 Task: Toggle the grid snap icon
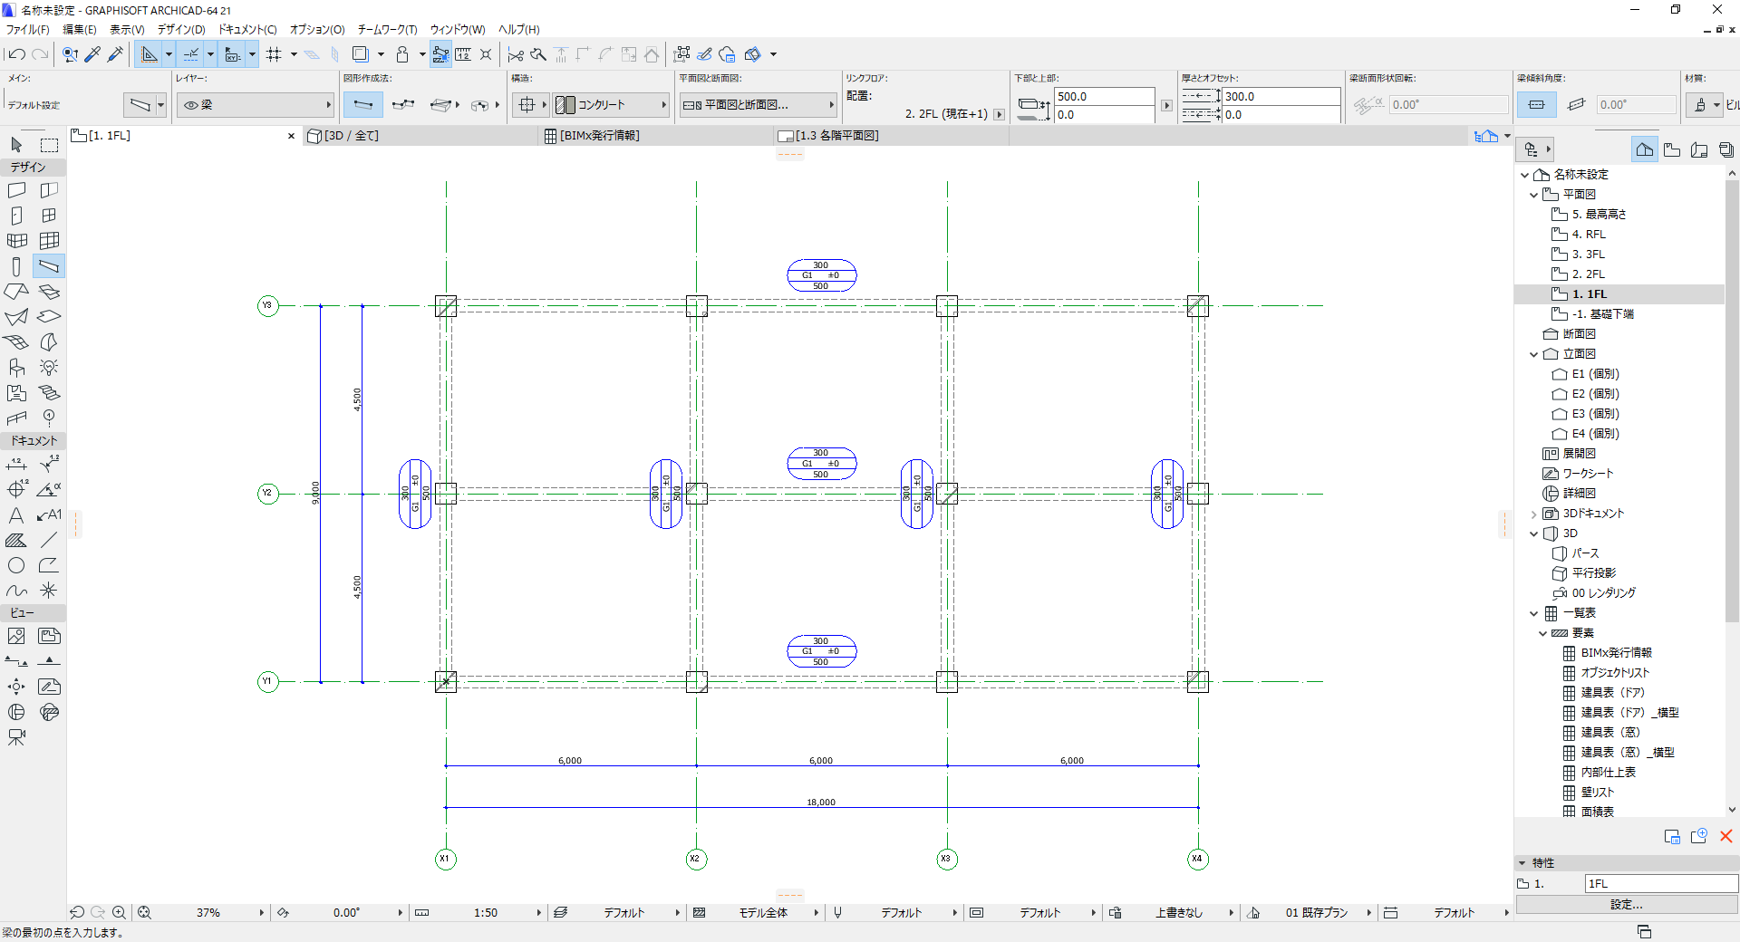point(274,54)
